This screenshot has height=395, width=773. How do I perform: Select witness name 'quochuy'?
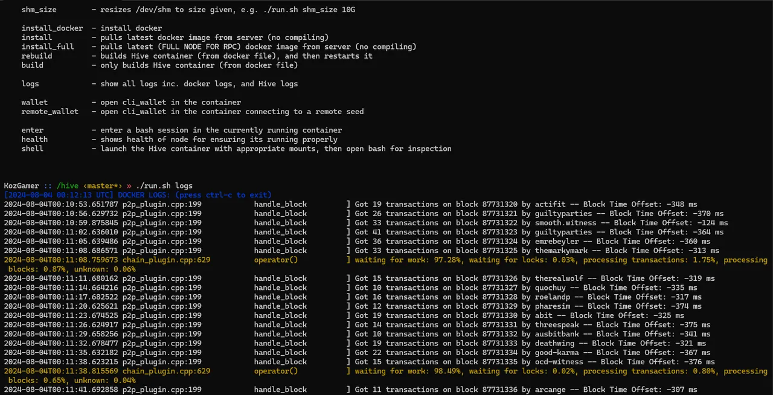[x=551, y=288]
